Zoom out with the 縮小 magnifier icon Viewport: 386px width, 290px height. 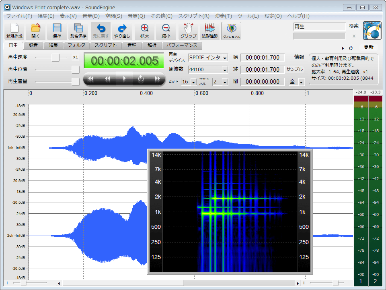pyautogui.click(x=166, y=31)
